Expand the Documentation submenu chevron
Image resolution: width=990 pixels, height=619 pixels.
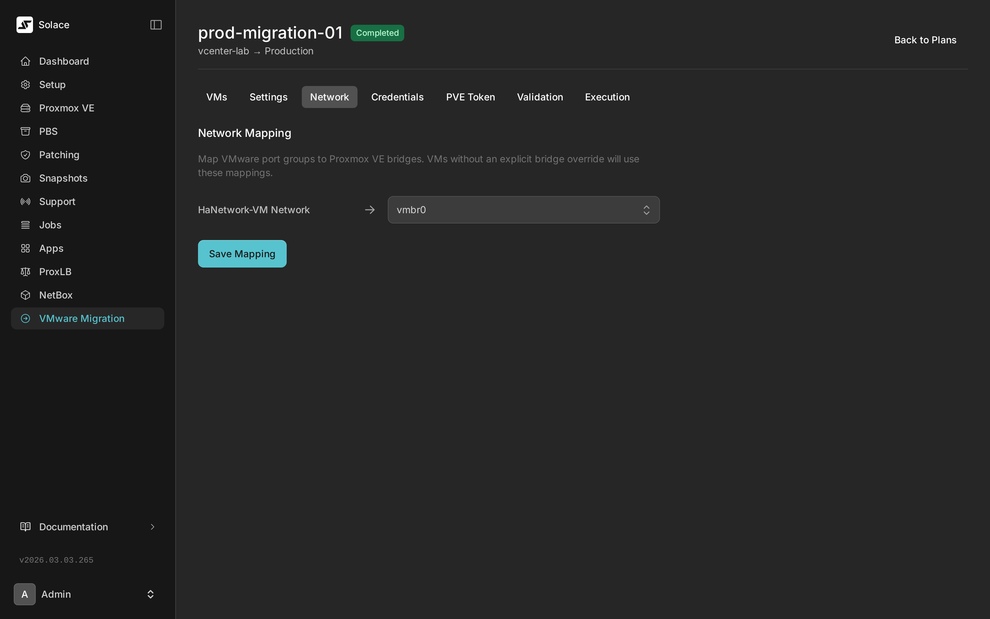pyautogui.click(x=152, y=527)
